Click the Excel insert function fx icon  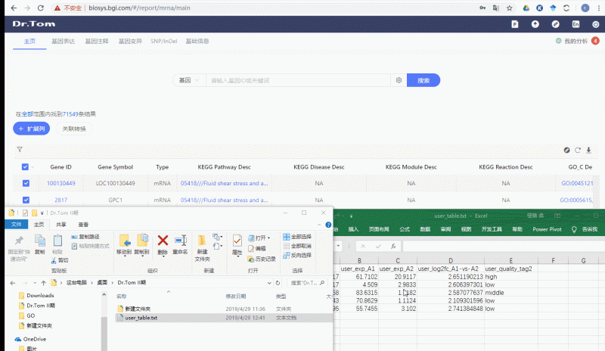pyautogui.click(x=394, y=247)
